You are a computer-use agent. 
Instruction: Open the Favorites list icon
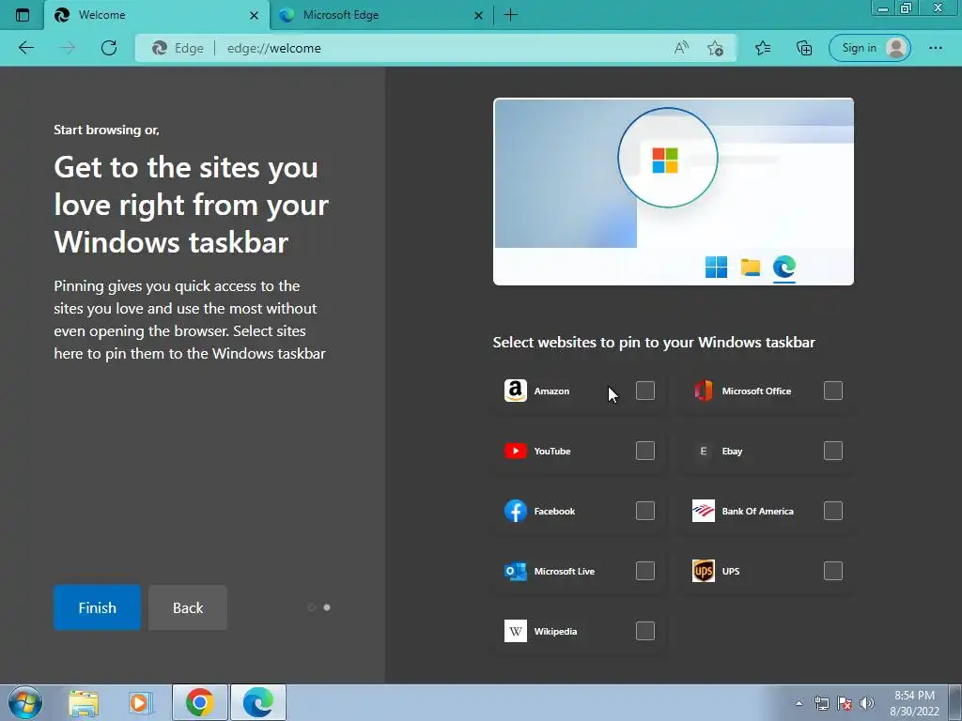pyautogui.click(x=763, y=48)
